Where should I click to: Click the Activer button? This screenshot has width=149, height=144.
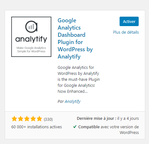(129, 21)
